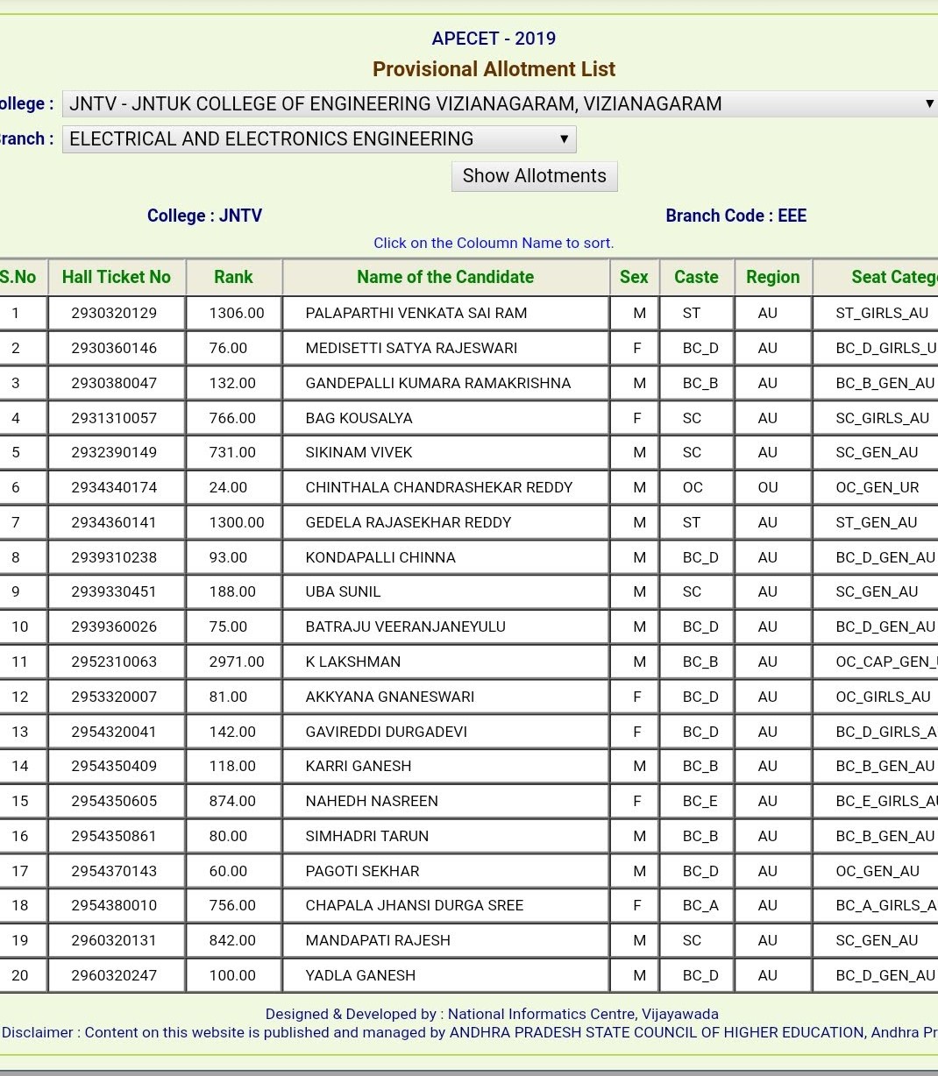The width and height of the screenshot is (938, 1076).
Task: Select hall ticket 2930320129 cell
Action: click(117, 313)
